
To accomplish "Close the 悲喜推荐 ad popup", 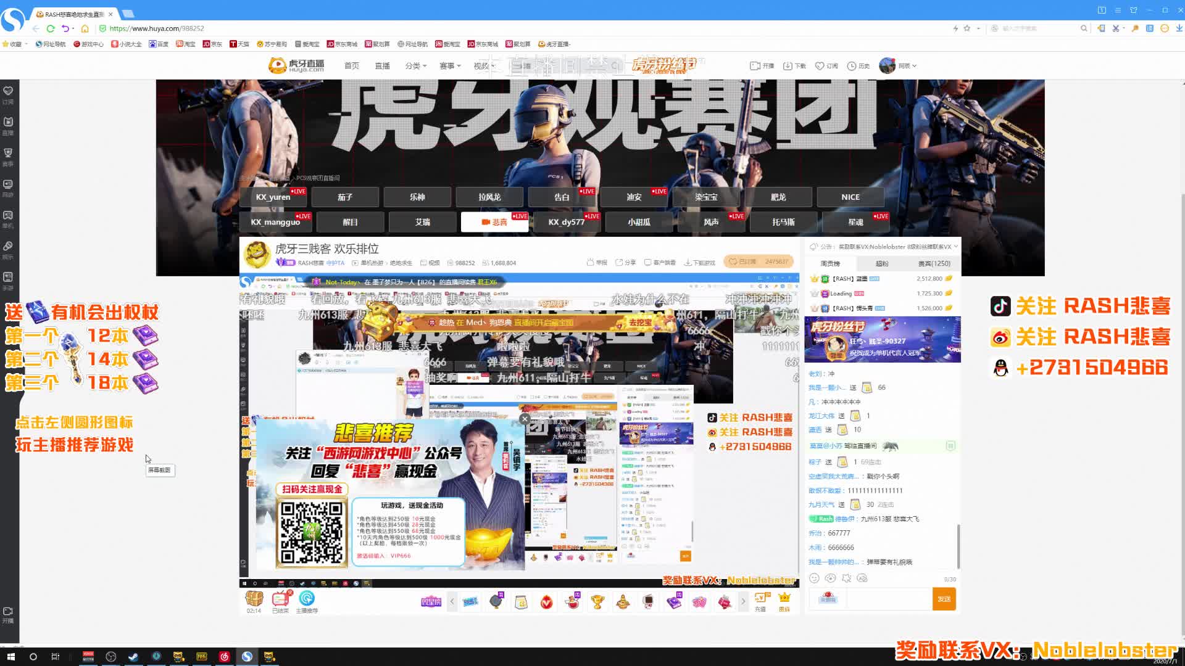I will pyautogui.click(x=525, y=419).
